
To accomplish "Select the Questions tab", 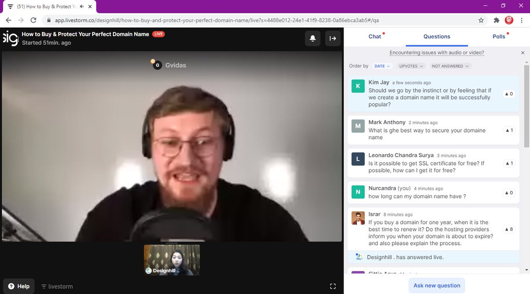I will pyautogui.click(x=437, y=37).
